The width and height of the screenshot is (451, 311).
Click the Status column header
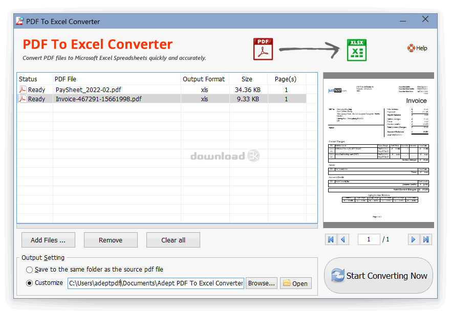(34, 79)
